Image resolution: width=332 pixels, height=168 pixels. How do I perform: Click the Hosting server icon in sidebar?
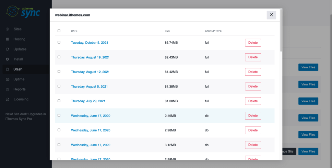(7, 39)
